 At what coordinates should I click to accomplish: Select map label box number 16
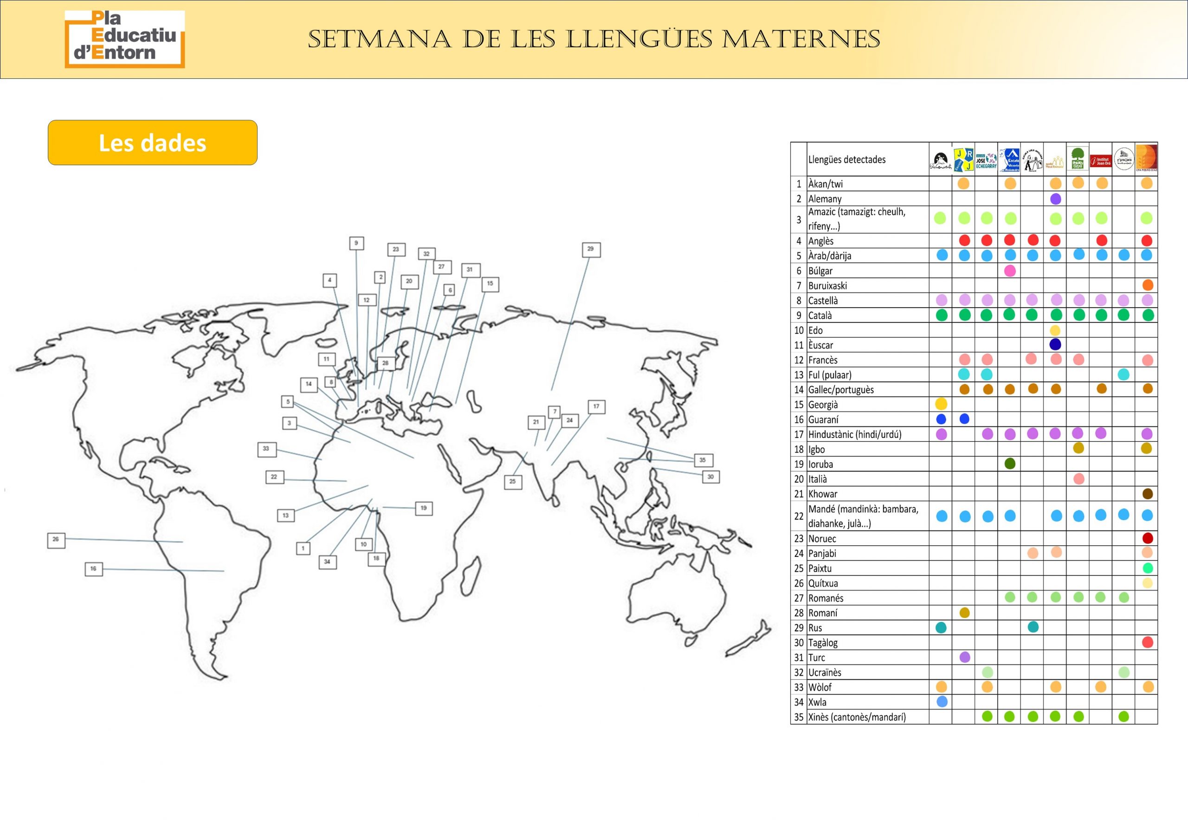tap(94, 569)
